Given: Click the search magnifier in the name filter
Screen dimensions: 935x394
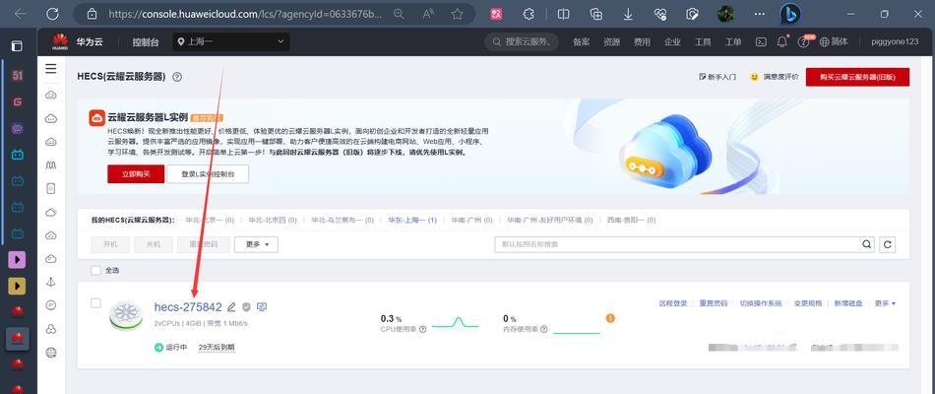Looking at the screenshot, I should coord(866,244).
